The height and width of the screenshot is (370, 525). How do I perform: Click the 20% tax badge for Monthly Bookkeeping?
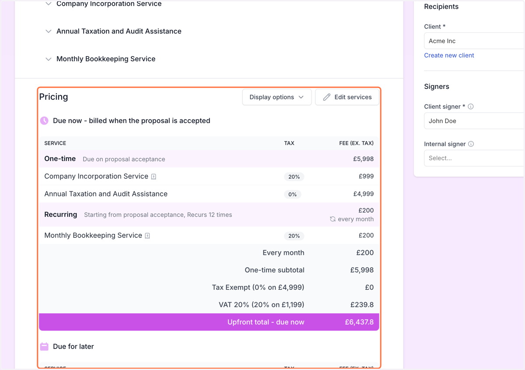pos(294,236)
